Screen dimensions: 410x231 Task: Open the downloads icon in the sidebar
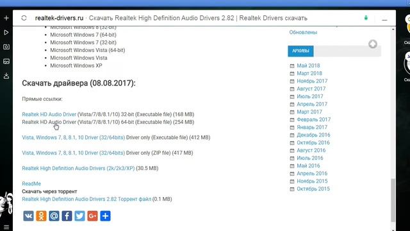(6, 76)
